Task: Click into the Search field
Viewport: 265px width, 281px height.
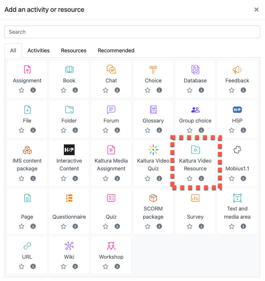Action: point(132,32)
